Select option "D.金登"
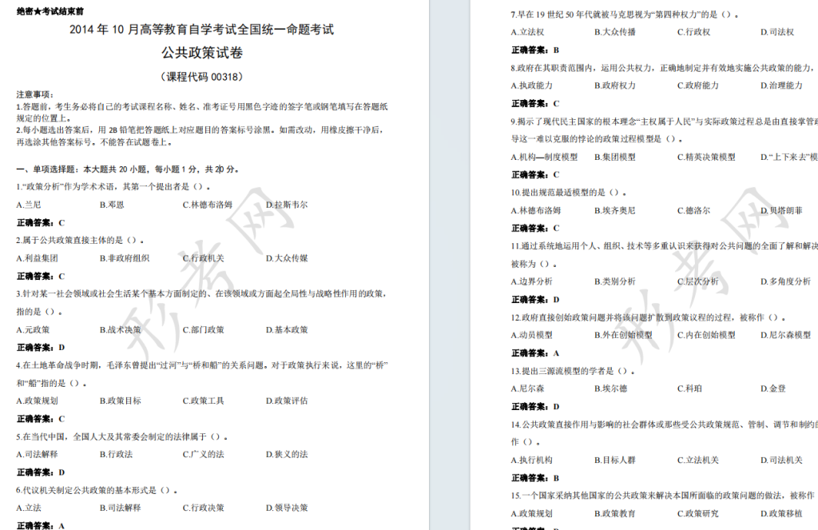Screen dimensions: 818x530 [773, 389]
